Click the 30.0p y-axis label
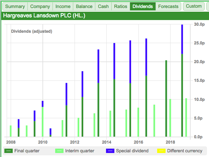This screenshot has width=209, height=157. [199, 24]
